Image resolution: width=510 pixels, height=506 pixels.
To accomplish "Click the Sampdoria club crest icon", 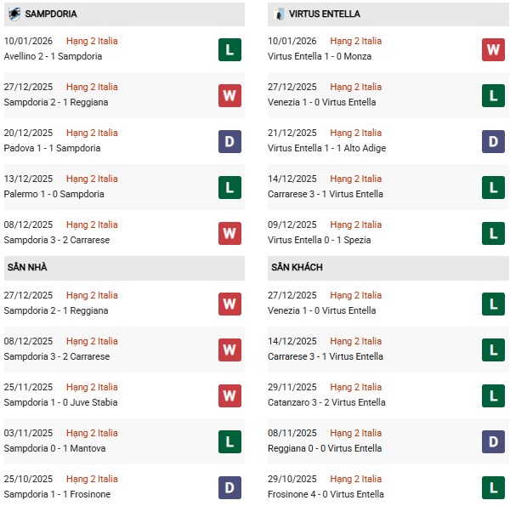I will (14, 14).
